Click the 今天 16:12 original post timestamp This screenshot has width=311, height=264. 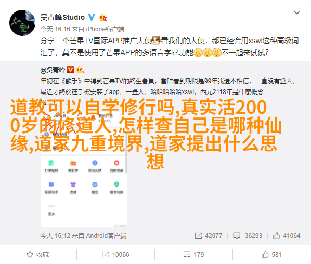click(55, 235)
